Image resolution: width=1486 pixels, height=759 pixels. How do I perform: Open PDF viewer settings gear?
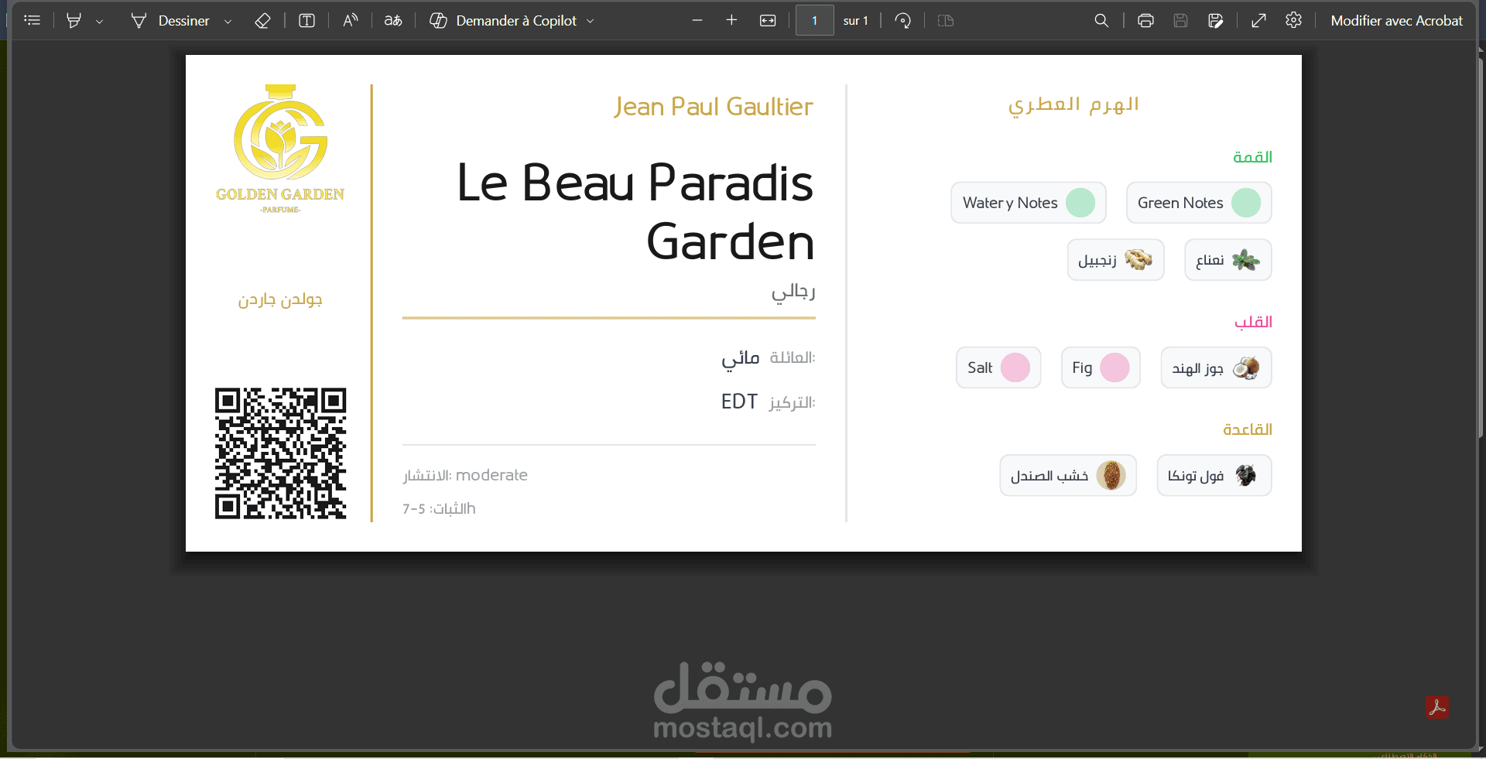(x=1293, y=21)
